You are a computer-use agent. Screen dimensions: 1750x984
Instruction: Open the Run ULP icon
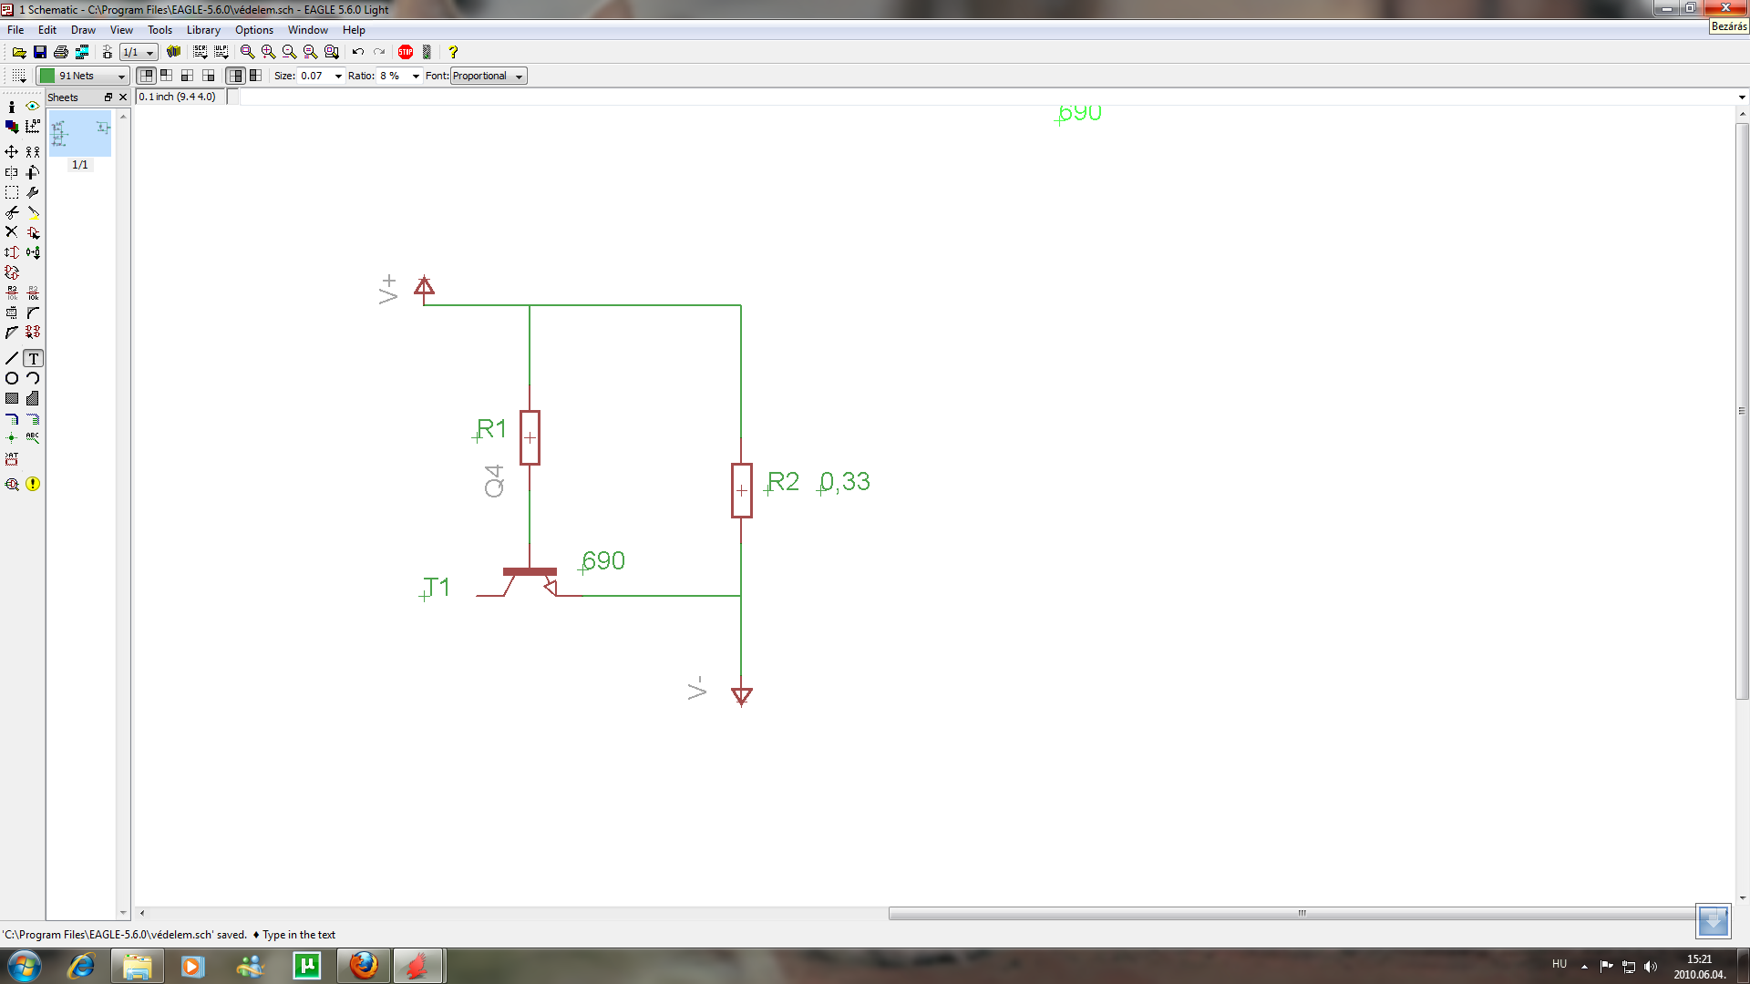(x=221, y=52)
